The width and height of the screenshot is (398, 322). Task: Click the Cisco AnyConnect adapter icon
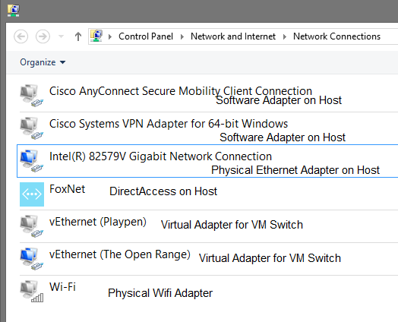point(32,96)
